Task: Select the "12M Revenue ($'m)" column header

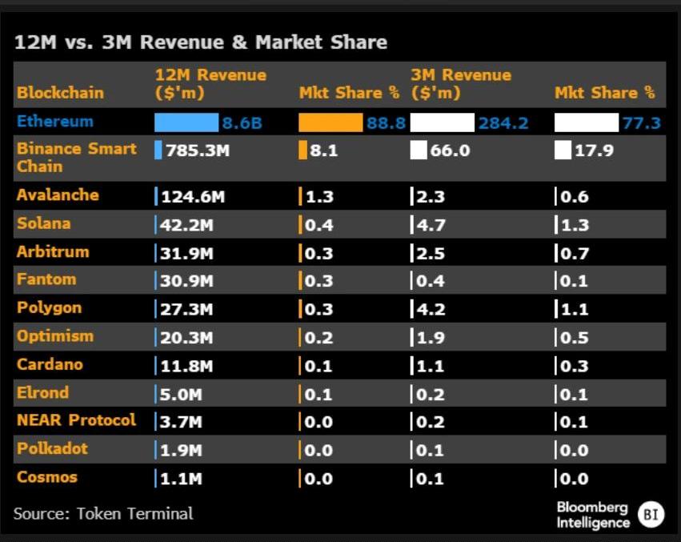Action: 210,84
